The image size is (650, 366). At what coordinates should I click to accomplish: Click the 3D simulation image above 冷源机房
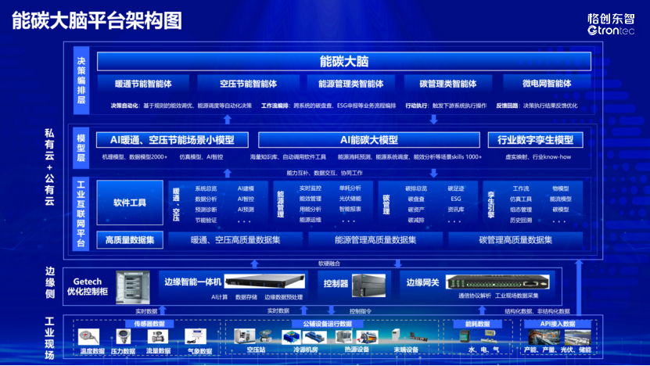click(x=292, y=337)
